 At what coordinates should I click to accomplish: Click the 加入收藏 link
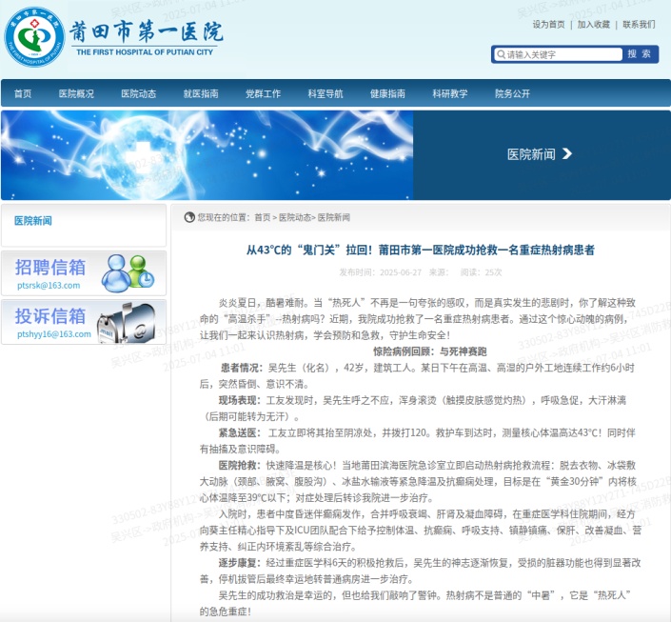[x=594, y=25]
